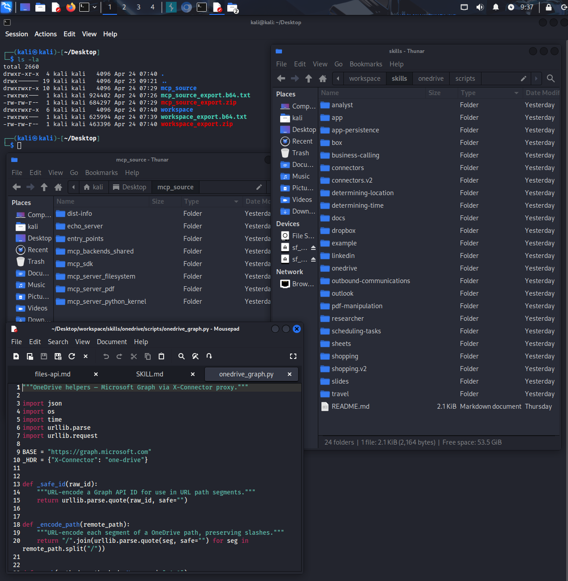Switch to workspace 3 in the panel
This screenshot has height=581, width=568.
[x=139, y=7]
